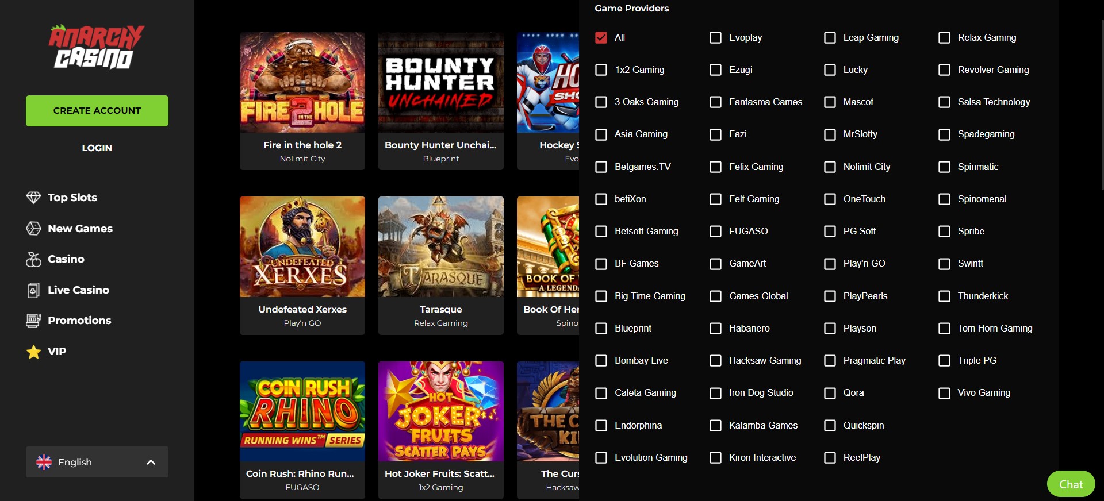Check the Play'n GO provider box
Viewport: 1104px width, 501px height.
tap(830, 264)
